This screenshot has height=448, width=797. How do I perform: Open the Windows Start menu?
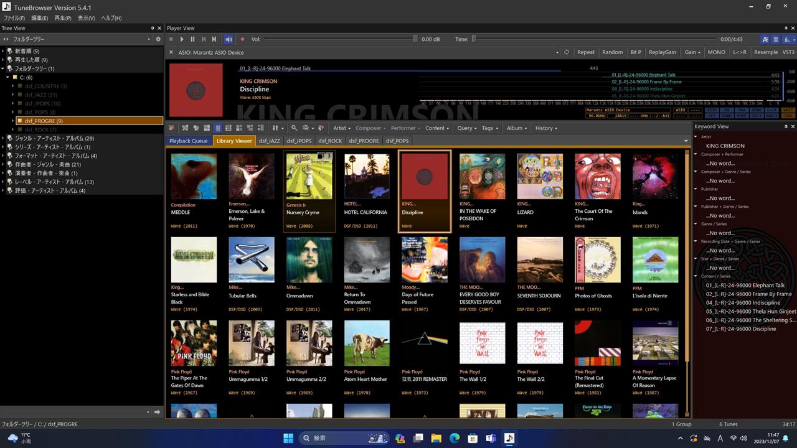coord(289,438)
